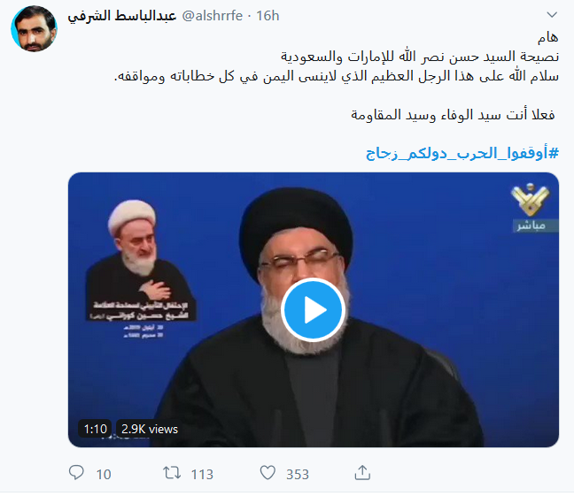Click the 1:10 video duration badge
Screen dimensions: 574x496
coord(95,429)
